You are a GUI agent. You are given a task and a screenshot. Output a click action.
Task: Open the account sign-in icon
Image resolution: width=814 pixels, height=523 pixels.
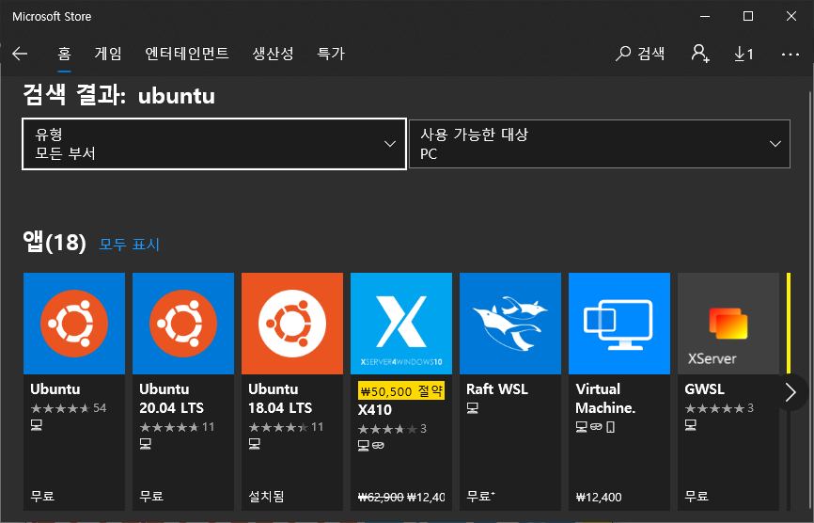pos(700,54)
